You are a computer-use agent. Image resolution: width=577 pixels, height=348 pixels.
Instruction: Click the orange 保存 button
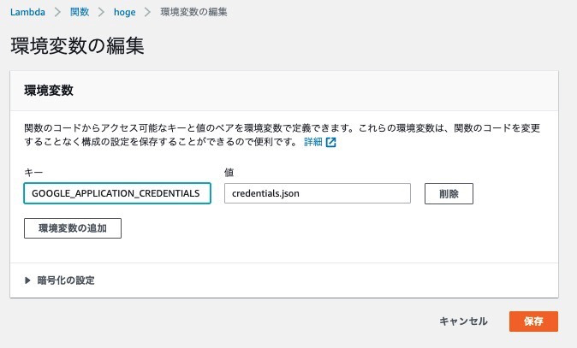pos(533,321)
